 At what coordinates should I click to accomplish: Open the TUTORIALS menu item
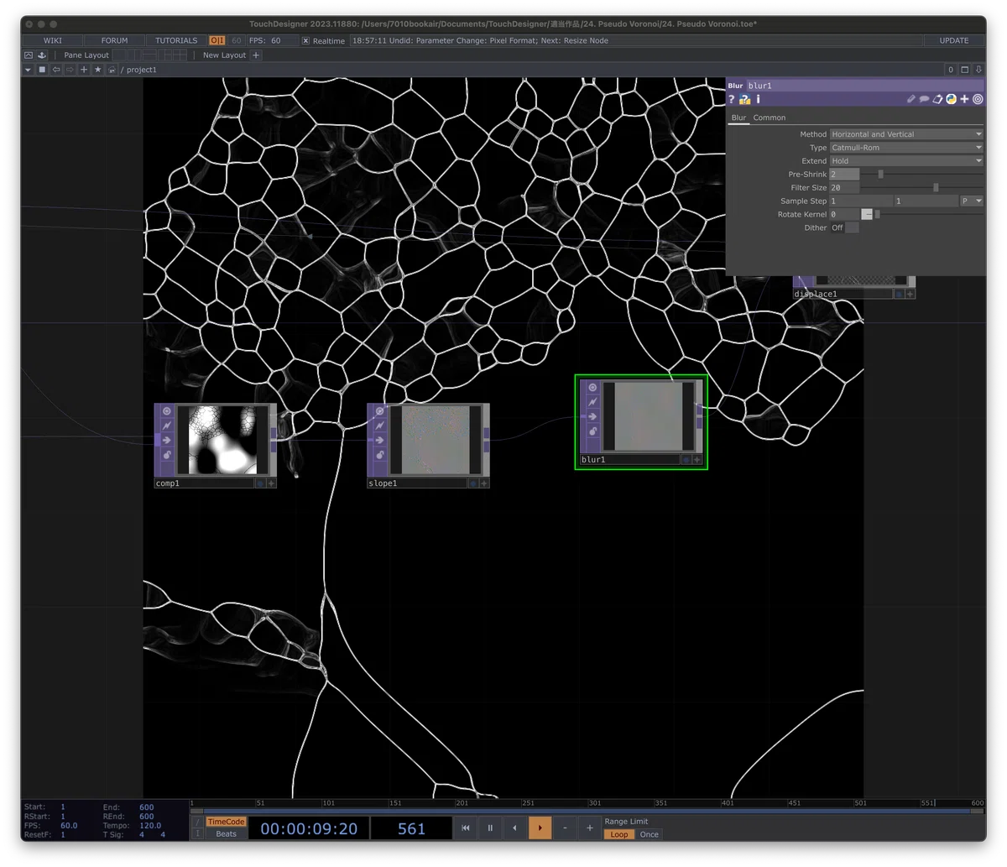click(x=176, y=40)
